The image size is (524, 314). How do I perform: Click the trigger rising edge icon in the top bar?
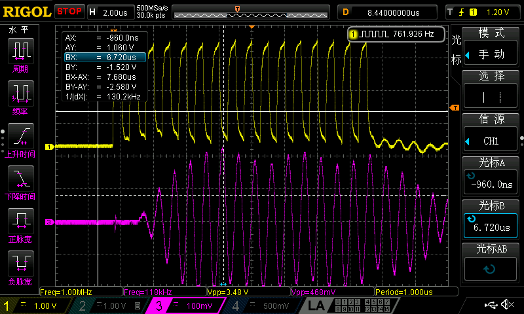pyautogui.click(x=461, y=12)
